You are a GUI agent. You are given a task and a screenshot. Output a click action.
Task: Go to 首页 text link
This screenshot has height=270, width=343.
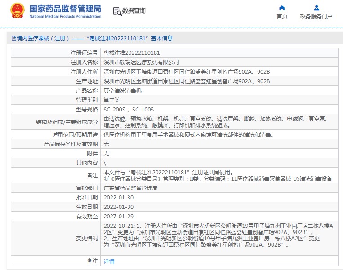pos(282,17)
